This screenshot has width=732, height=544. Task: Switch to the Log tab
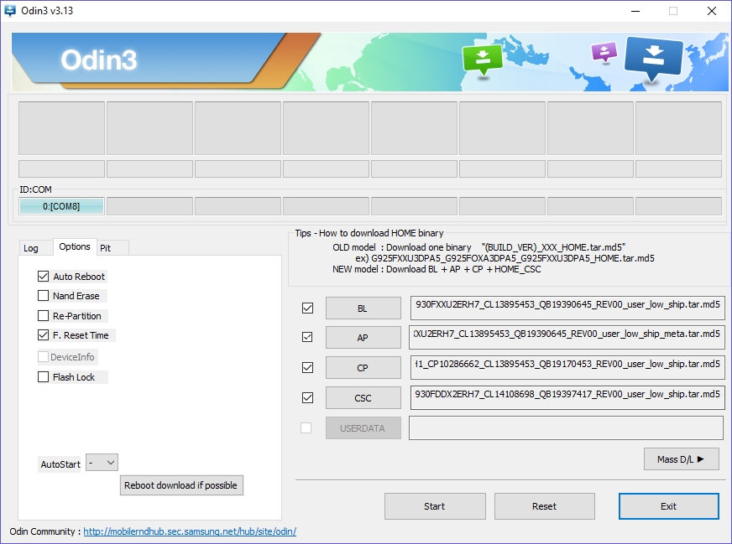click(x=31, y=248)
